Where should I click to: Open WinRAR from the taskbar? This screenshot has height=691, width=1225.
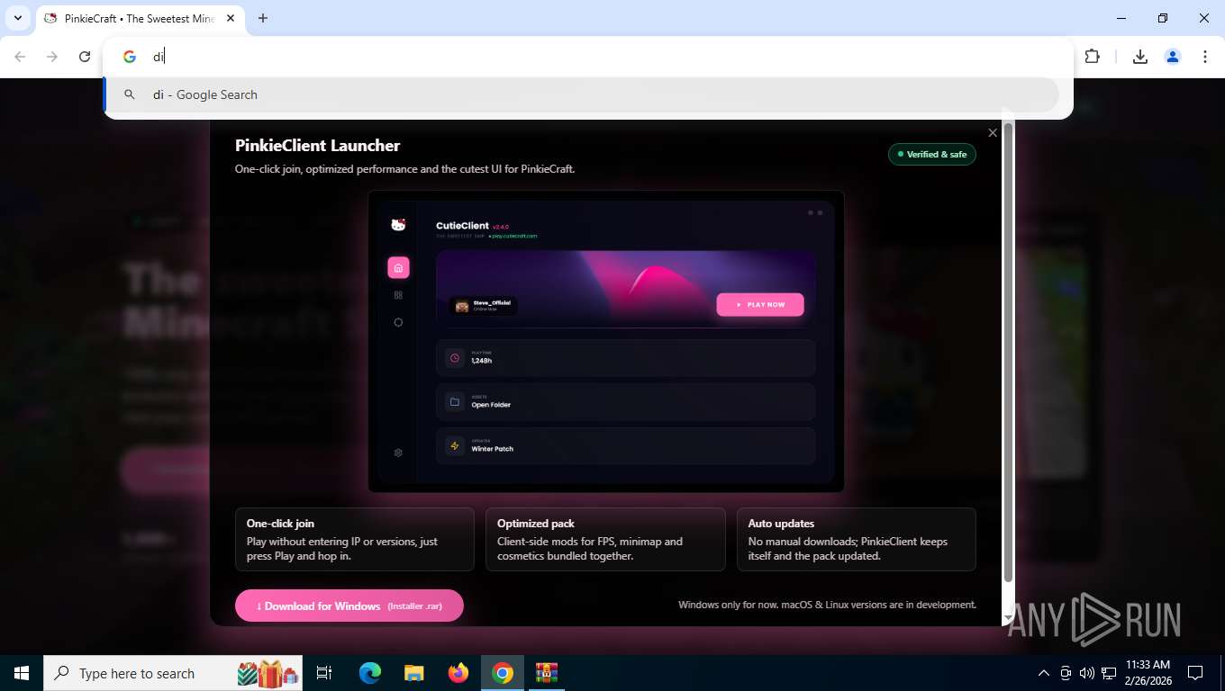coord(547,673)
